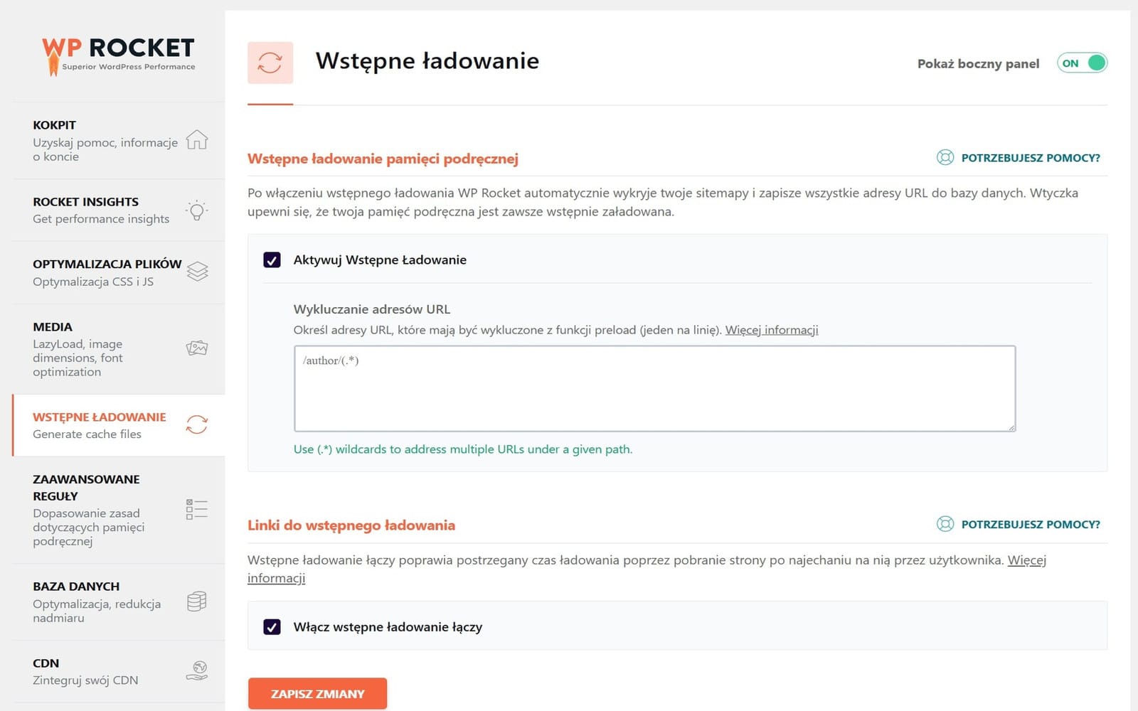1138x711 pixels.
Task: Click the Wykluczanie adresów URL label
Action: (372, 309)
